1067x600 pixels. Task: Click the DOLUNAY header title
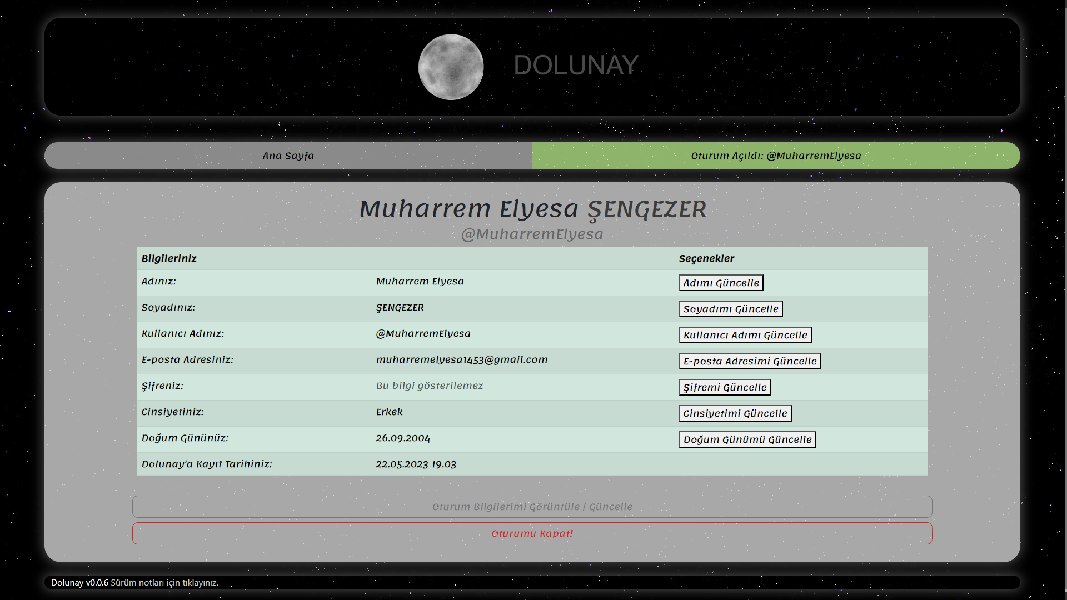click(x=576, y=65)
